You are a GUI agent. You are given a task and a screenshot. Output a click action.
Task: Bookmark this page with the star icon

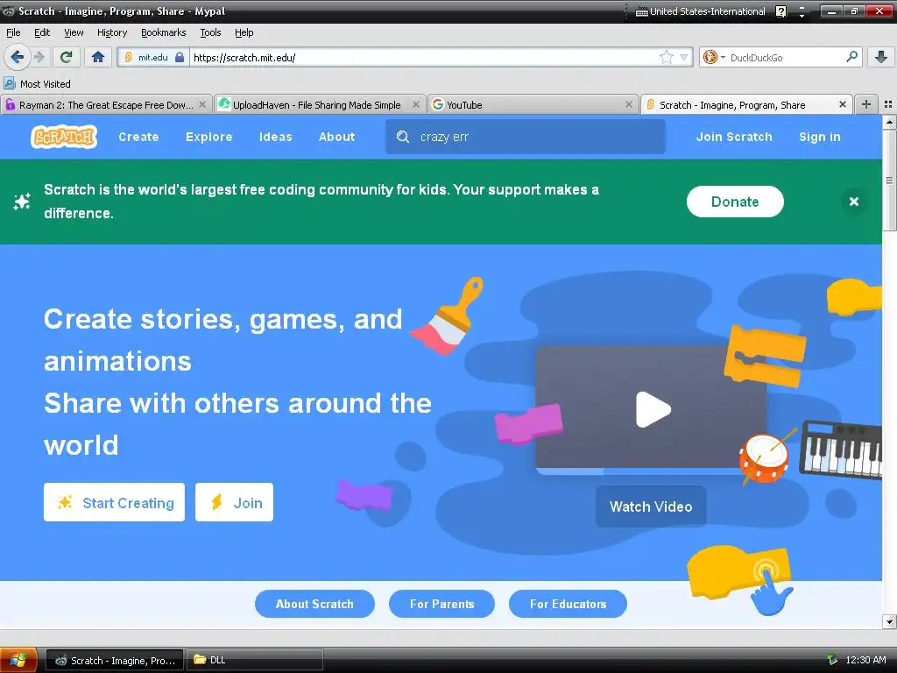tap(667, 57)
